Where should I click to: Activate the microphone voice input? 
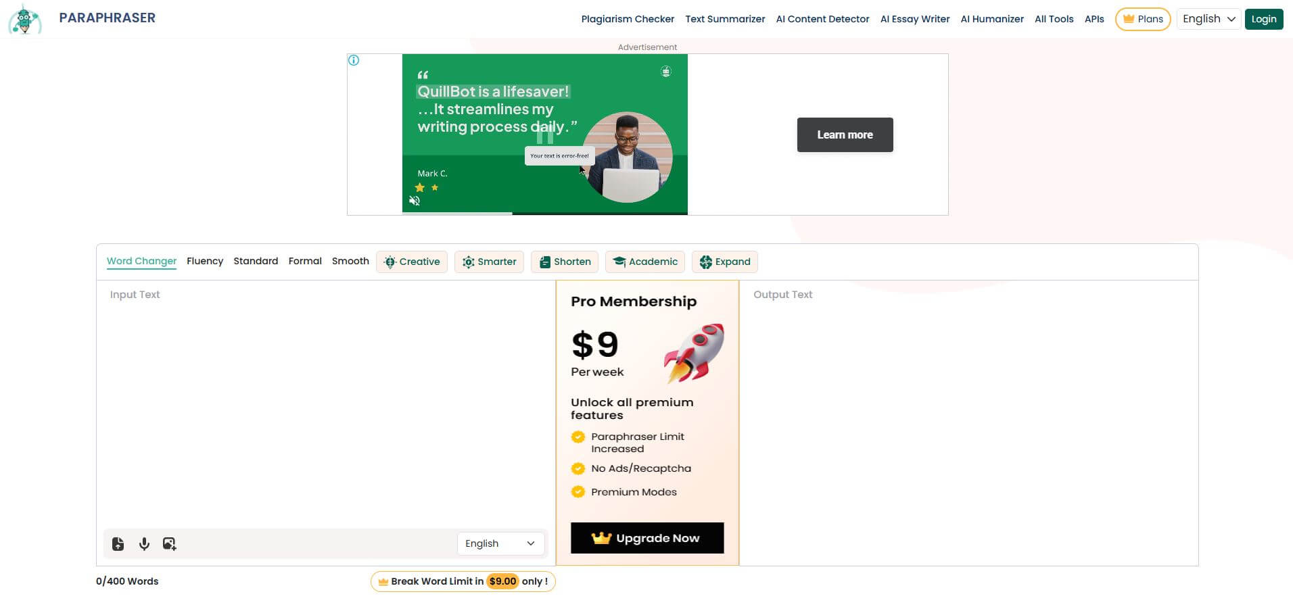tap(144, 543)
